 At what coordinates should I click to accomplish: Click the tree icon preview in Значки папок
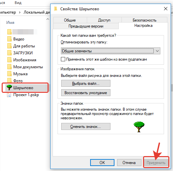139,127
